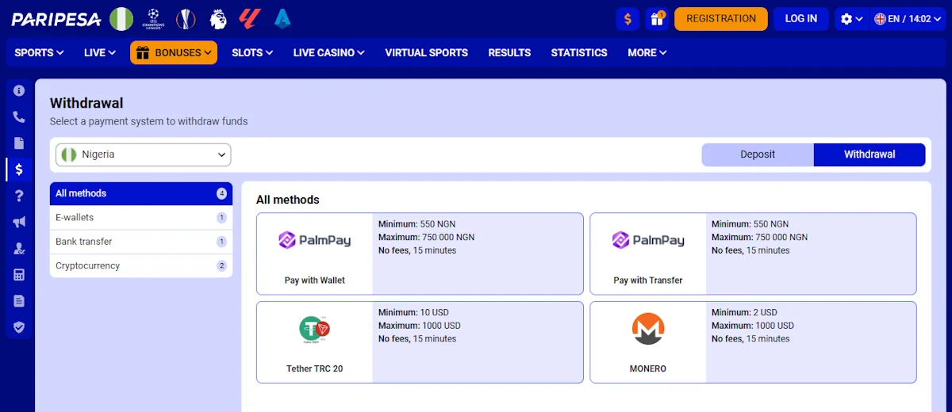The height and width of the screenshot is (412, 952).
Task: Click the Cryptocurrency count badge 2
Action: pos(221,265)
